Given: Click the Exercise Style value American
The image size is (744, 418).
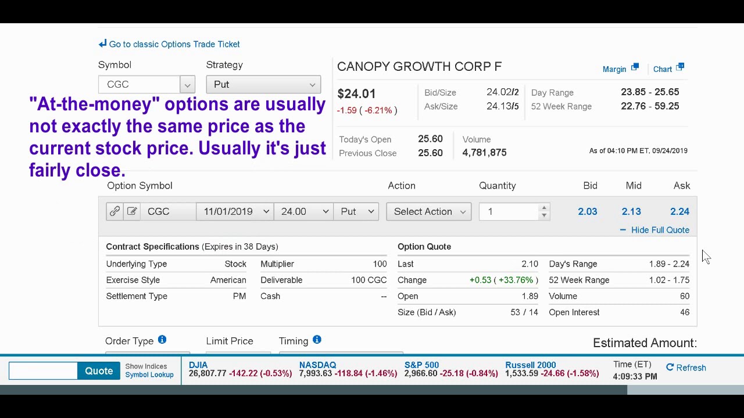Looking at the screenshot, I should [x=228, y=280].
